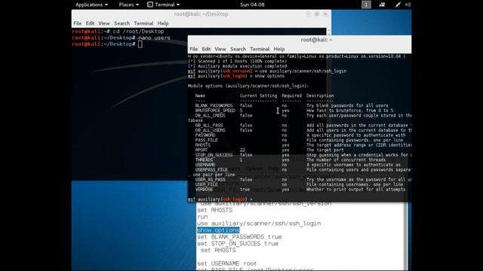Click the 'Name' column header in options table
Image resolution: width=483 pixels, height=271 pixels.
[200, 96]
